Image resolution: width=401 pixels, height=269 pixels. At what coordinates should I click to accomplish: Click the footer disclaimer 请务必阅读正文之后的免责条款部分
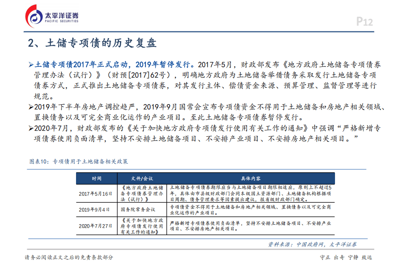pos(69,257)
